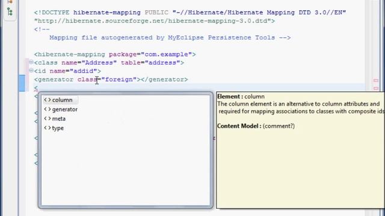Click the type element bracket icon
The width and height of the screenshot is (385, 216).
[x=48, y=128]
